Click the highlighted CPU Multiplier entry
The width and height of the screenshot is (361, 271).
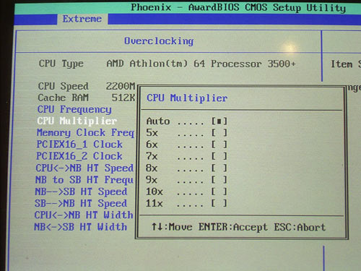77,121
